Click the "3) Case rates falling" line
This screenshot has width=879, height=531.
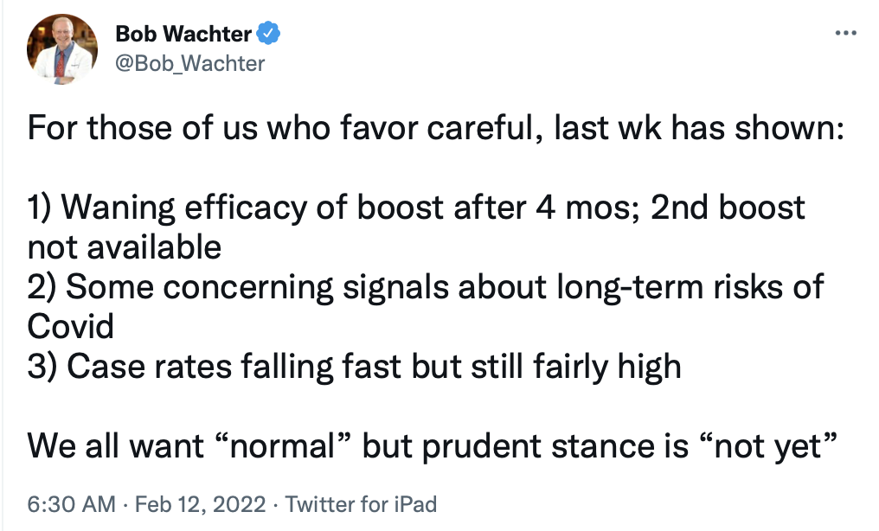[x=355, y=366]
